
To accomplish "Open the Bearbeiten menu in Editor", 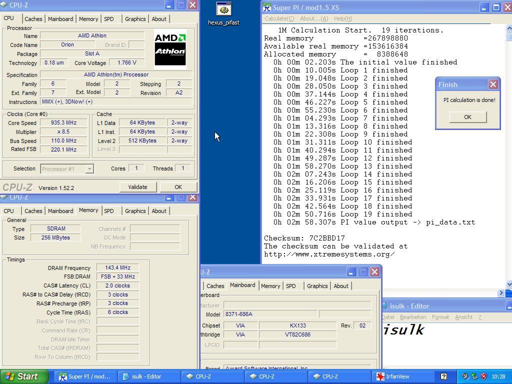I will click(x=413, y=317).
